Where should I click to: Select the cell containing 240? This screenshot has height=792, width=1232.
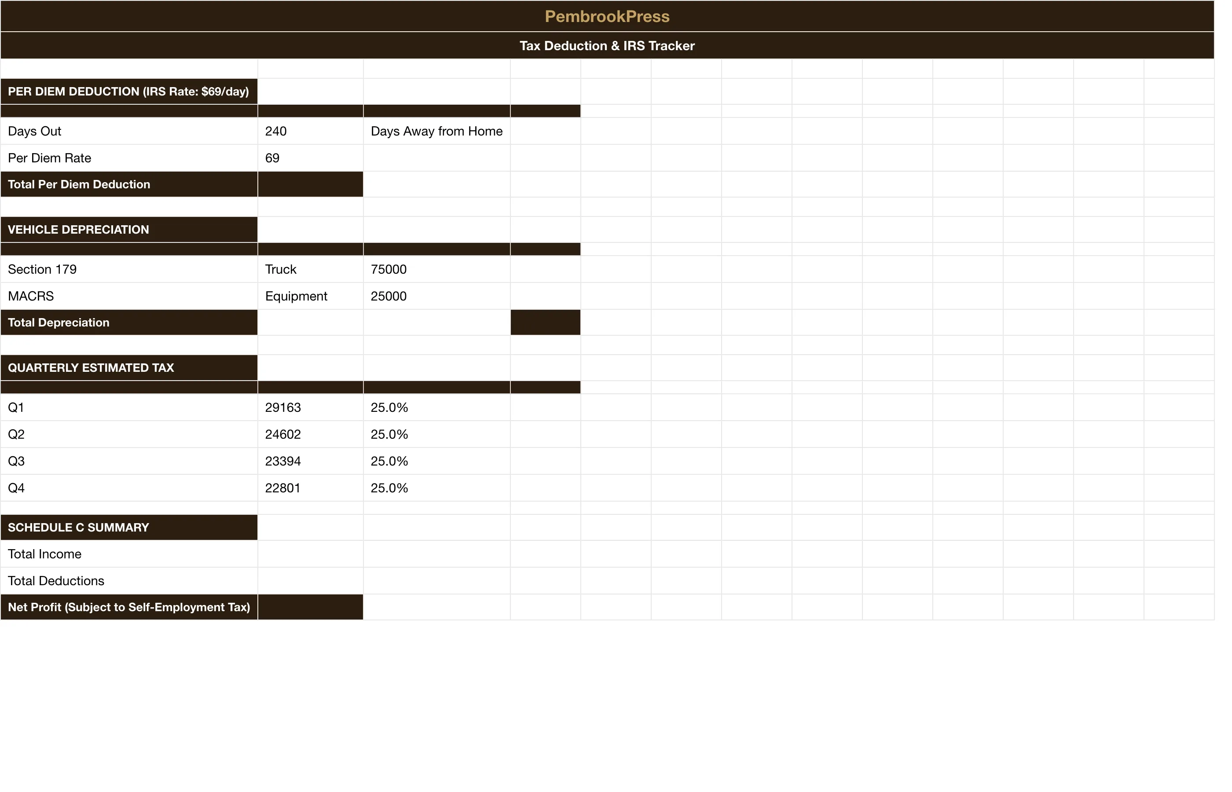coord(311,131)
